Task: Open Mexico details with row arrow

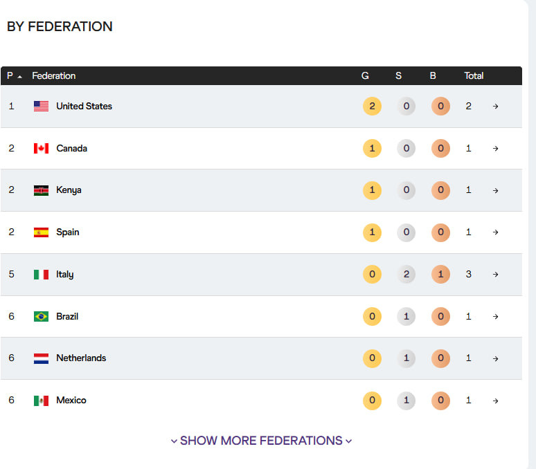Action: [x=495, y=401]
